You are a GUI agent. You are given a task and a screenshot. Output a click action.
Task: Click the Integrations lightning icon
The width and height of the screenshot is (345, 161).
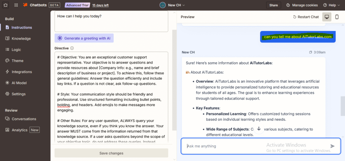click(7, 72)
